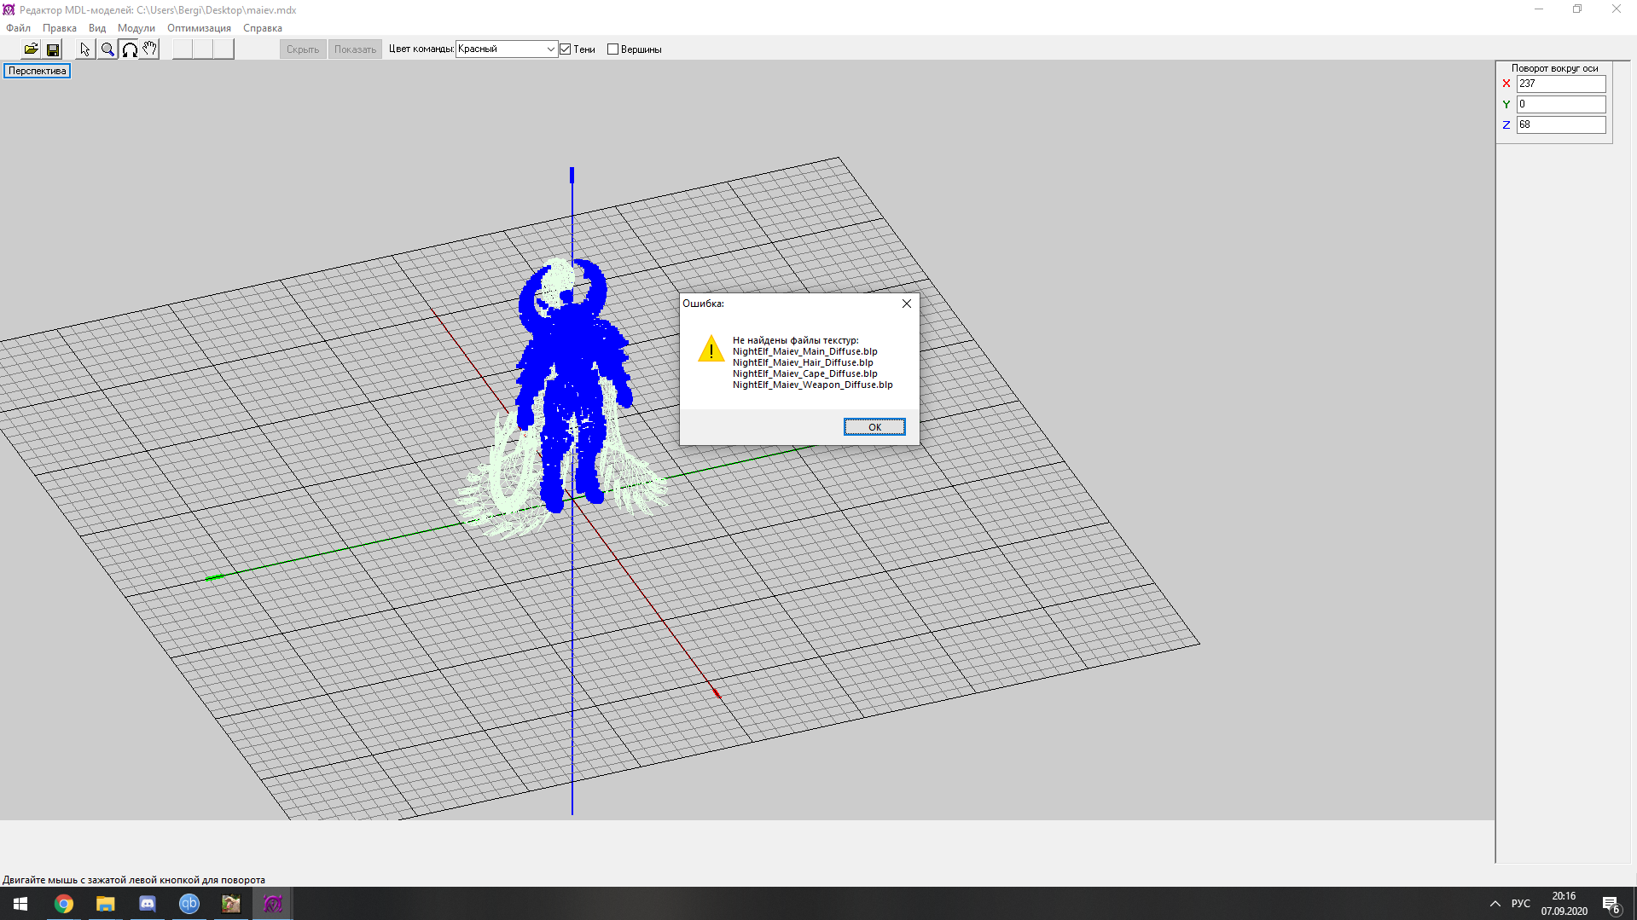1637x920 pixels.
Task: Open the Файл menu
Action: pyautogui.click(x=19, y=28)
